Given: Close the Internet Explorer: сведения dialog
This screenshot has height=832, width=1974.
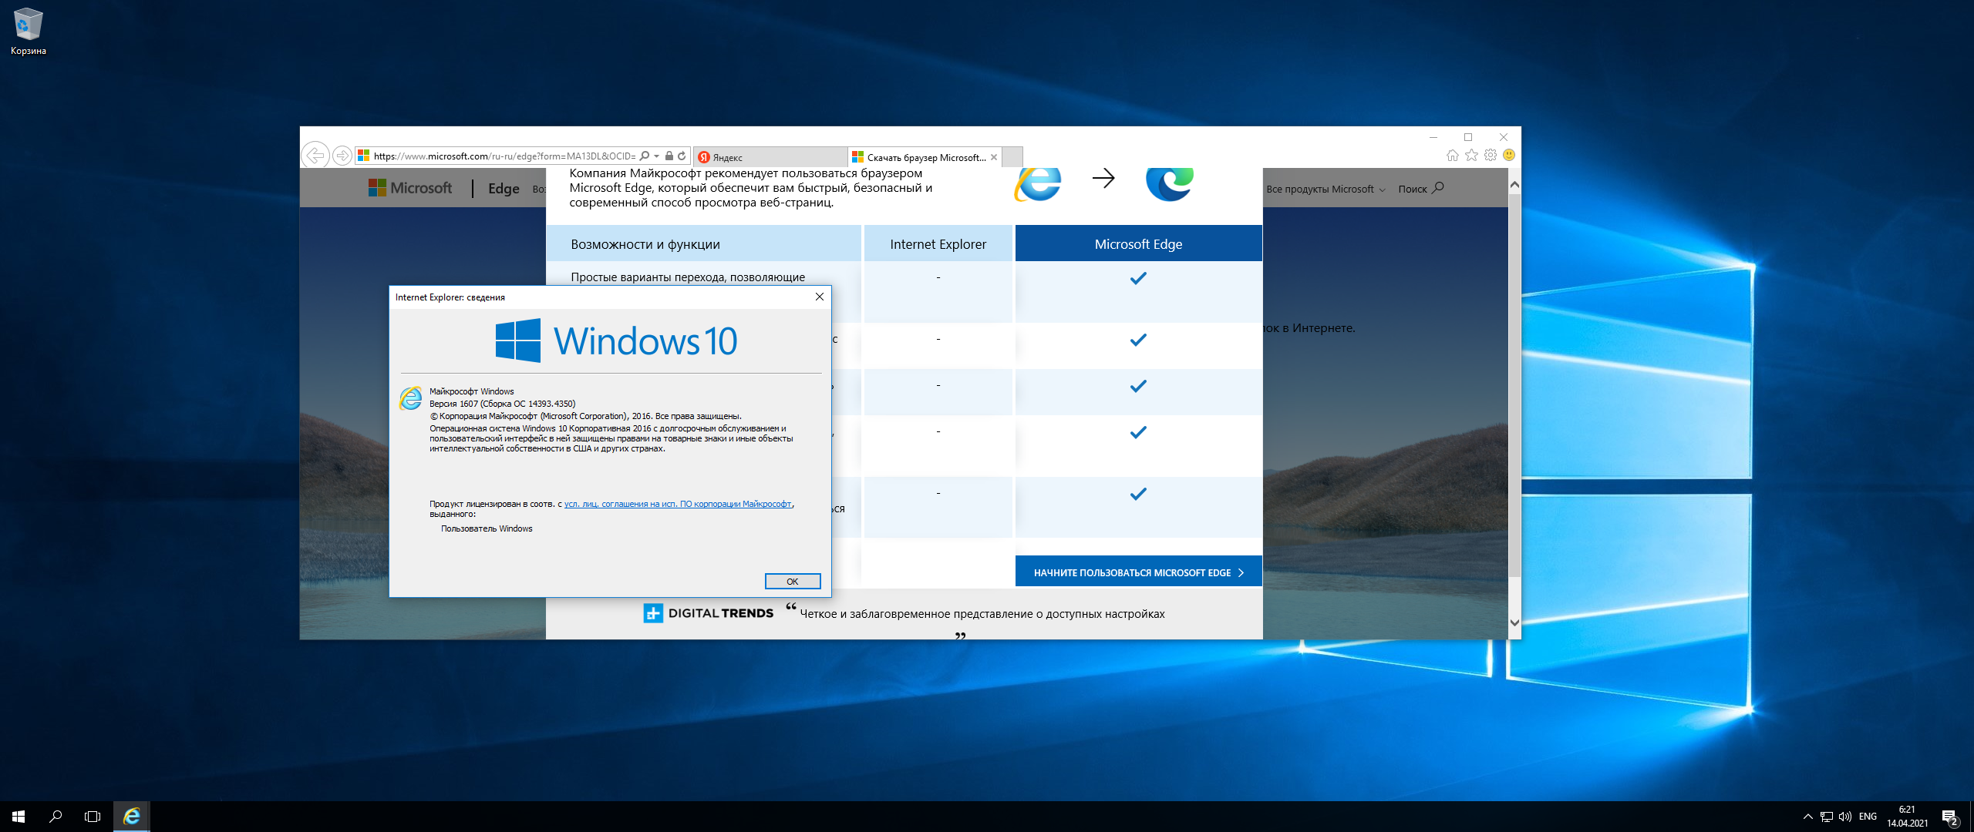Looking at the screenshot, I should click(820, 297).
